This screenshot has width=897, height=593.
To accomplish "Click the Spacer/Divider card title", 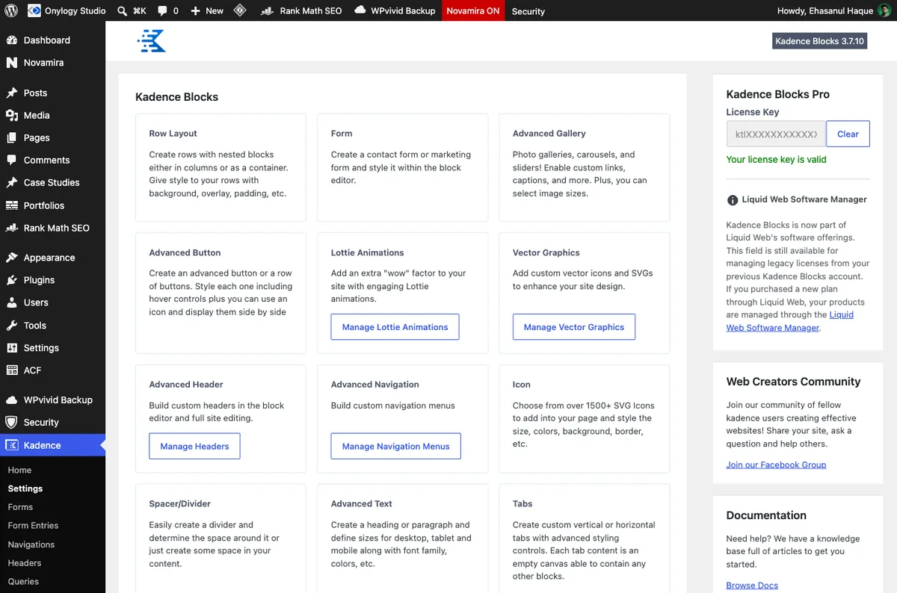I will point(179,503).
